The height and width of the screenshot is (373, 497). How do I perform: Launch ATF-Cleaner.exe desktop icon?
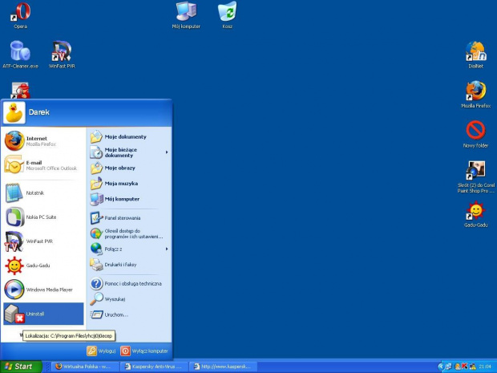tap(20, 55)
